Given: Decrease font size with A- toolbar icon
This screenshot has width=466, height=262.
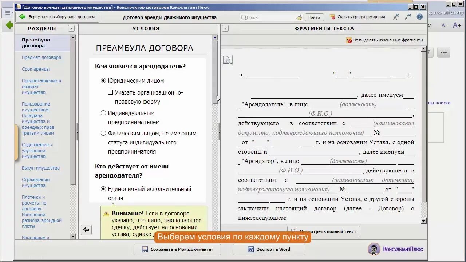Looking at the screenshot, I should coord(408,17).
